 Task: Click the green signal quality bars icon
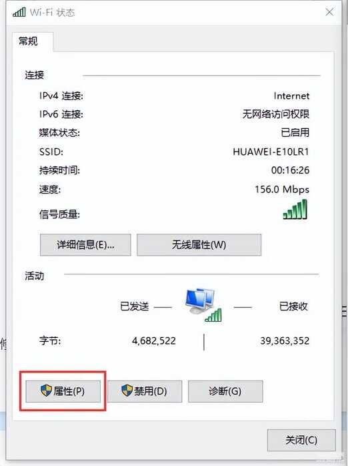point(295,209)
